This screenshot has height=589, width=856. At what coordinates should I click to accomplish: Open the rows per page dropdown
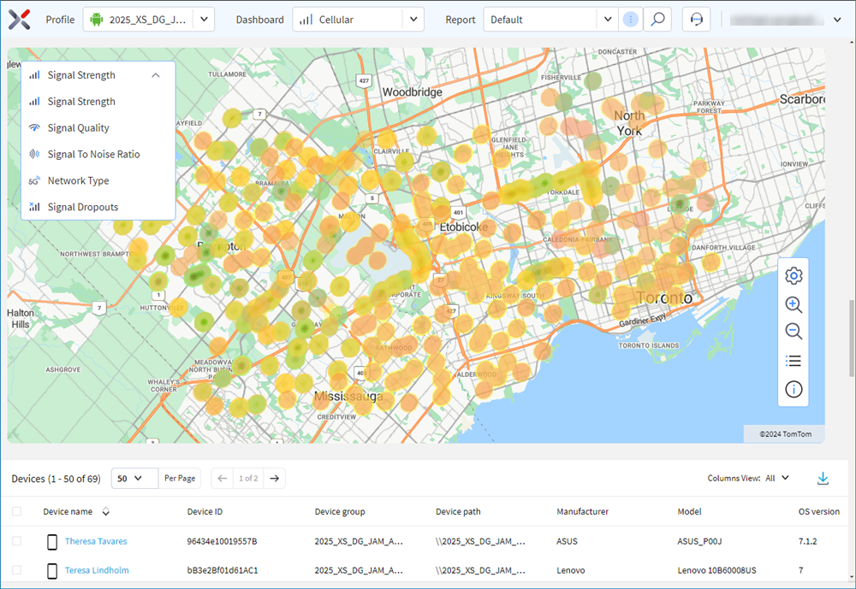(135, 479)
